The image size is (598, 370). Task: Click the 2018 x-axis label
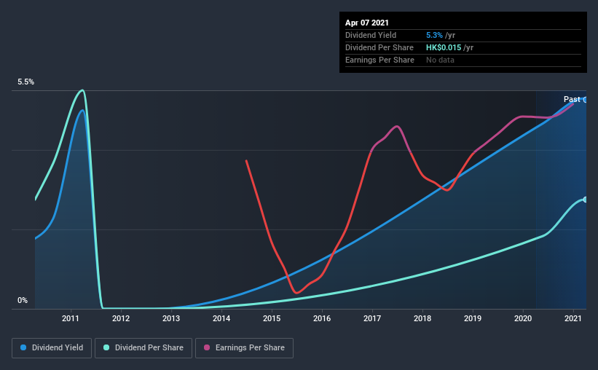(x=422, y=318)
